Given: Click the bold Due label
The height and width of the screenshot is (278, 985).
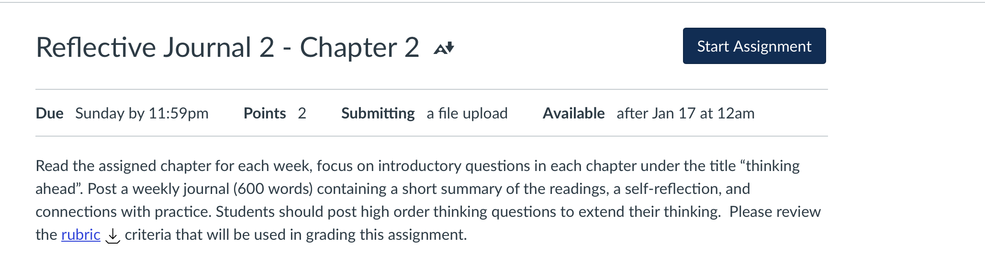Looking at the screenshot, I should [49, 113].
